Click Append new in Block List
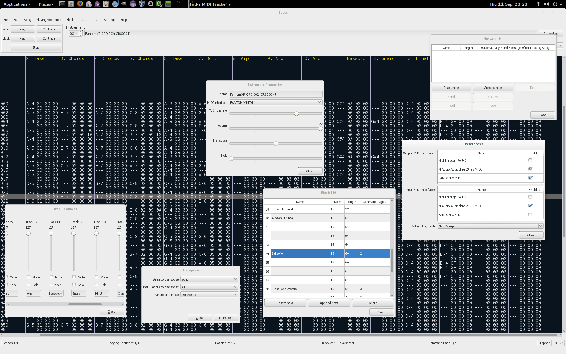566x354 pixels. click(x=329, y=303)
